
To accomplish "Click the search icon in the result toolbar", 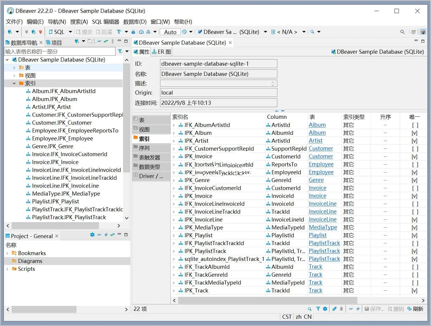I will 309,309.
